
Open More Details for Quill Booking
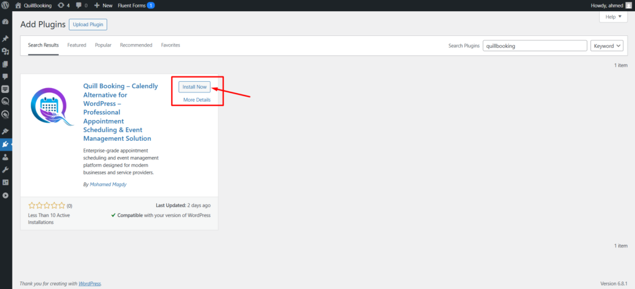[x=197, y=100]
